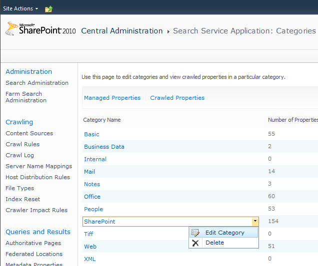Click the value 53 in People row
The height and width of the screenshot is (266, 318).
click(271, 209)
